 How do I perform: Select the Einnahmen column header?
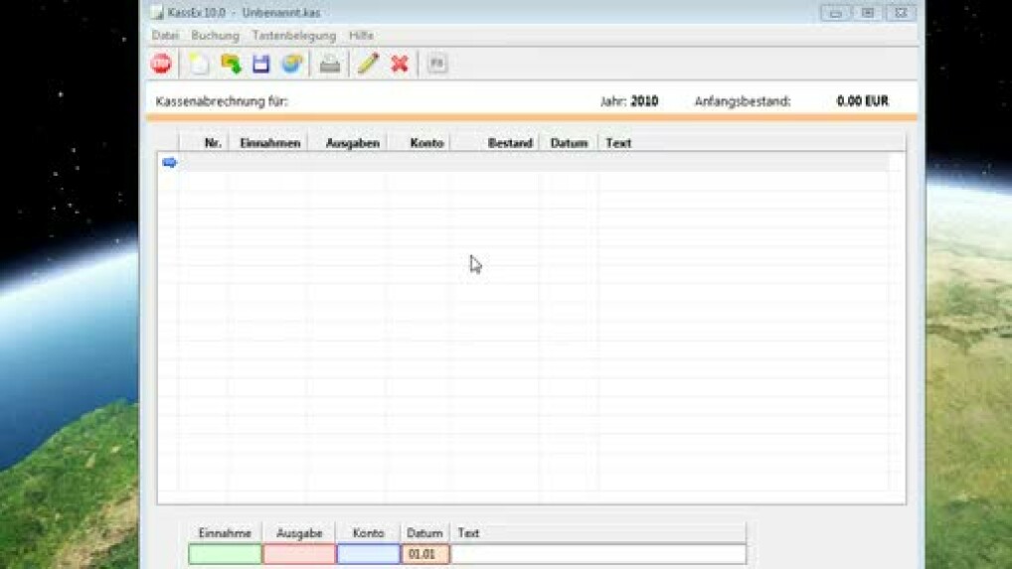point(269,143)
